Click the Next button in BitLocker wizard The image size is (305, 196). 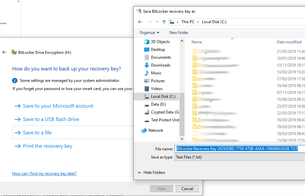[x=161, y=188]
